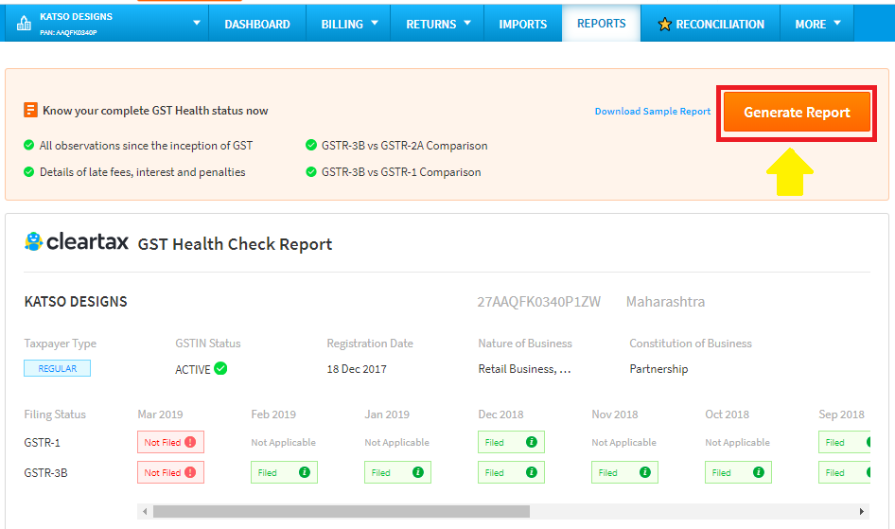Expand the MORE dropdown arrow

[837, 23]
